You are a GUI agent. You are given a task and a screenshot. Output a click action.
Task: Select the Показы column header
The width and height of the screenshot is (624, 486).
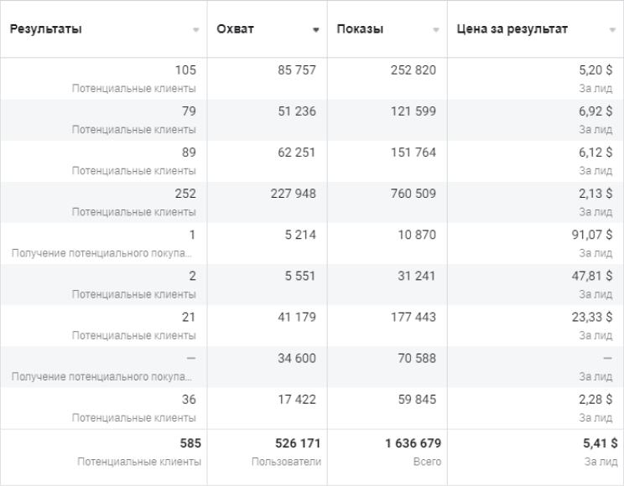pyautogui.click(x=360, y=29)
